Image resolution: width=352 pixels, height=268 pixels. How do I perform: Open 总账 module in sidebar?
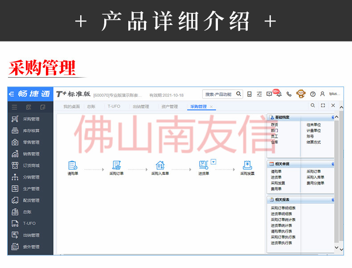(21, 212)
